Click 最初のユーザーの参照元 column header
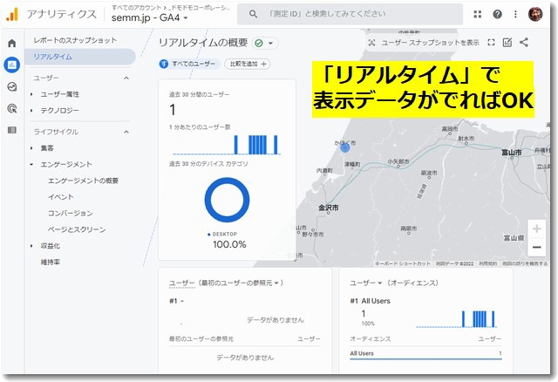The width and height of the screenshot is (558, 382). [201, 339]
